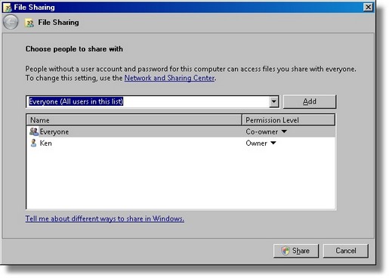Open the Owner permission dropdown for Ken
Screen dimensions: 389x278
[x=273, y=143]
